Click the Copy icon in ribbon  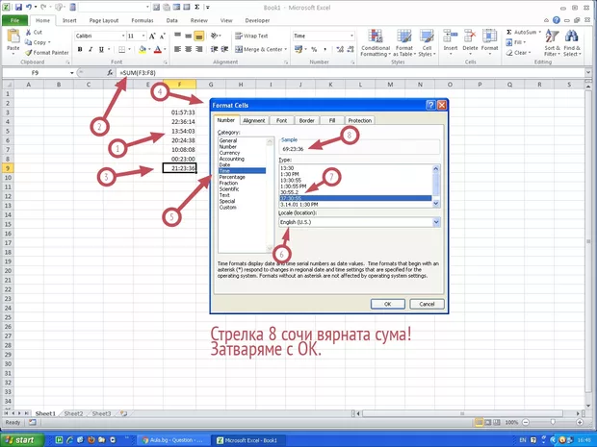(28, 42)
